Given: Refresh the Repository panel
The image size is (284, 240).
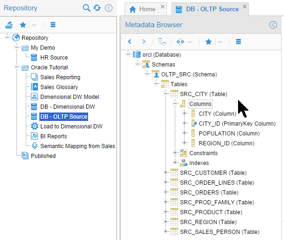Looking at the screenshot, I should [97, 8].
